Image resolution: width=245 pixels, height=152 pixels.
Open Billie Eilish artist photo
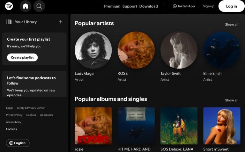click(222, 50)
